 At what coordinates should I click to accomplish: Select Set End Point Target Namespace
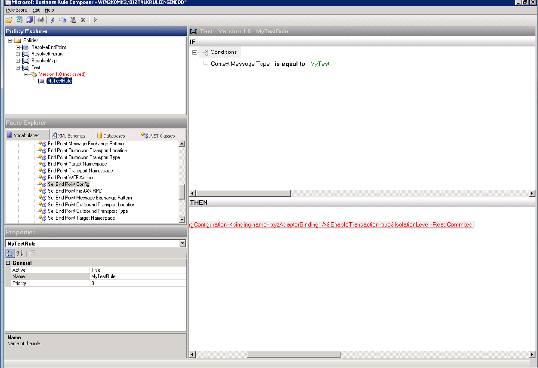tap(81, 218)
